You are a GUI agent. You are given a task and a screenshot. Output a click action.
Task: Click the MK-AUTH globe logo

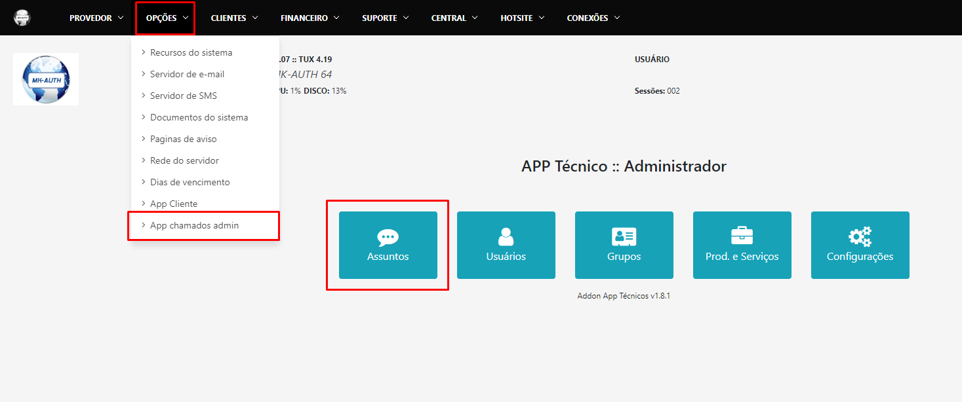[45, 79]
